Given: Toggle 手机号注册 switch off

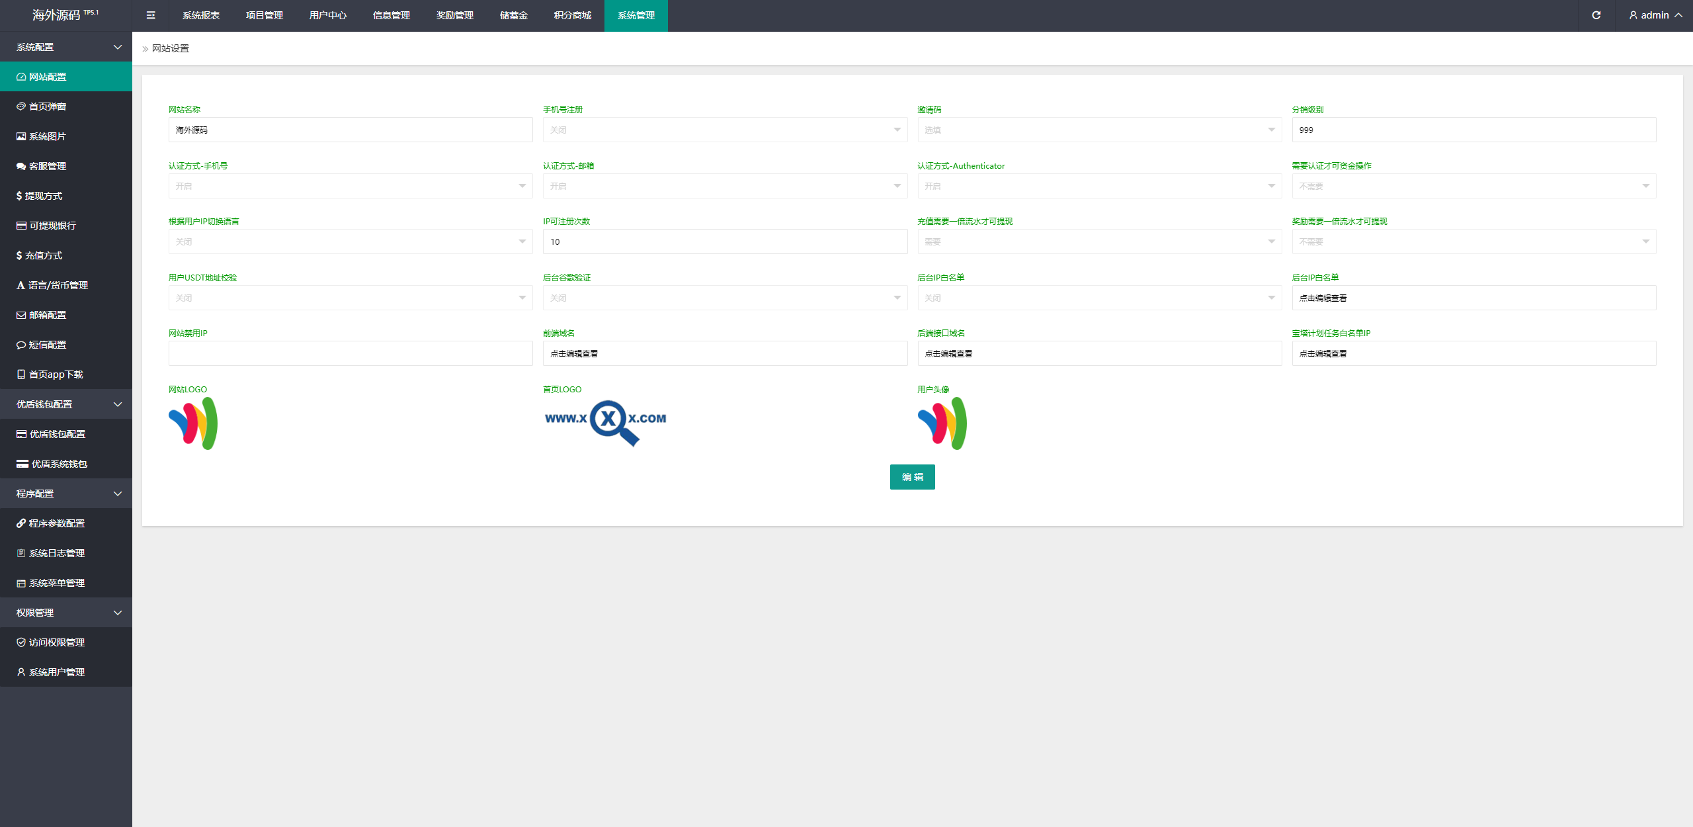Looking at the screenshot, I should point(723,130).
